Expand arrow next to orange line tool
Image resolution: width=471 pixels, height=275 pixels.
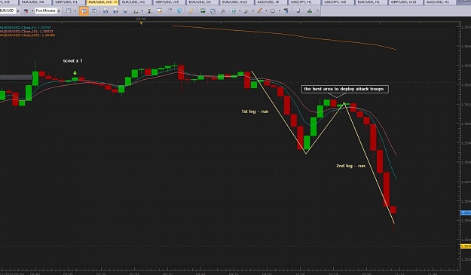pyautogui.click(x=266, y=11)
